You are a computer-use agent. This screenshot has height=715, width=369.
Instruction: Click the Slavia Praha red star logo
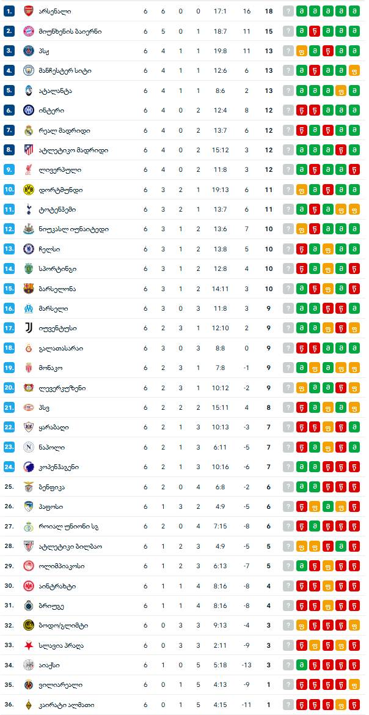(28, 645)
